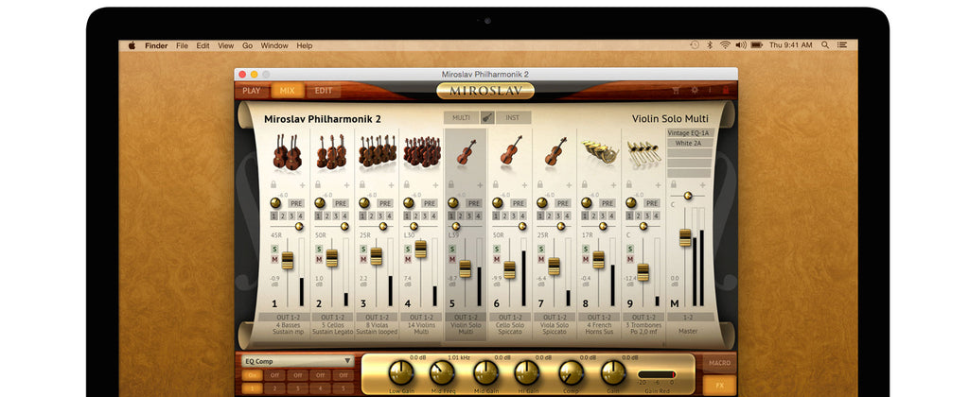The height and width of the screenshot is (397, 969).
Task: Select the French horns instrument icon
Action: (x=598, y=151)
